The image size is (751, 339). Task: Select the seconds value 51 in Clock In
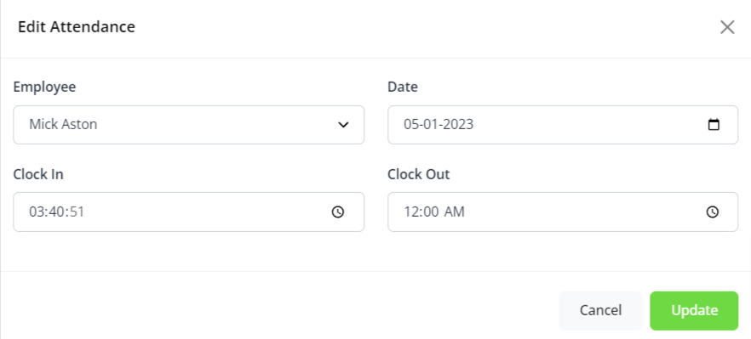click(77, 212)
